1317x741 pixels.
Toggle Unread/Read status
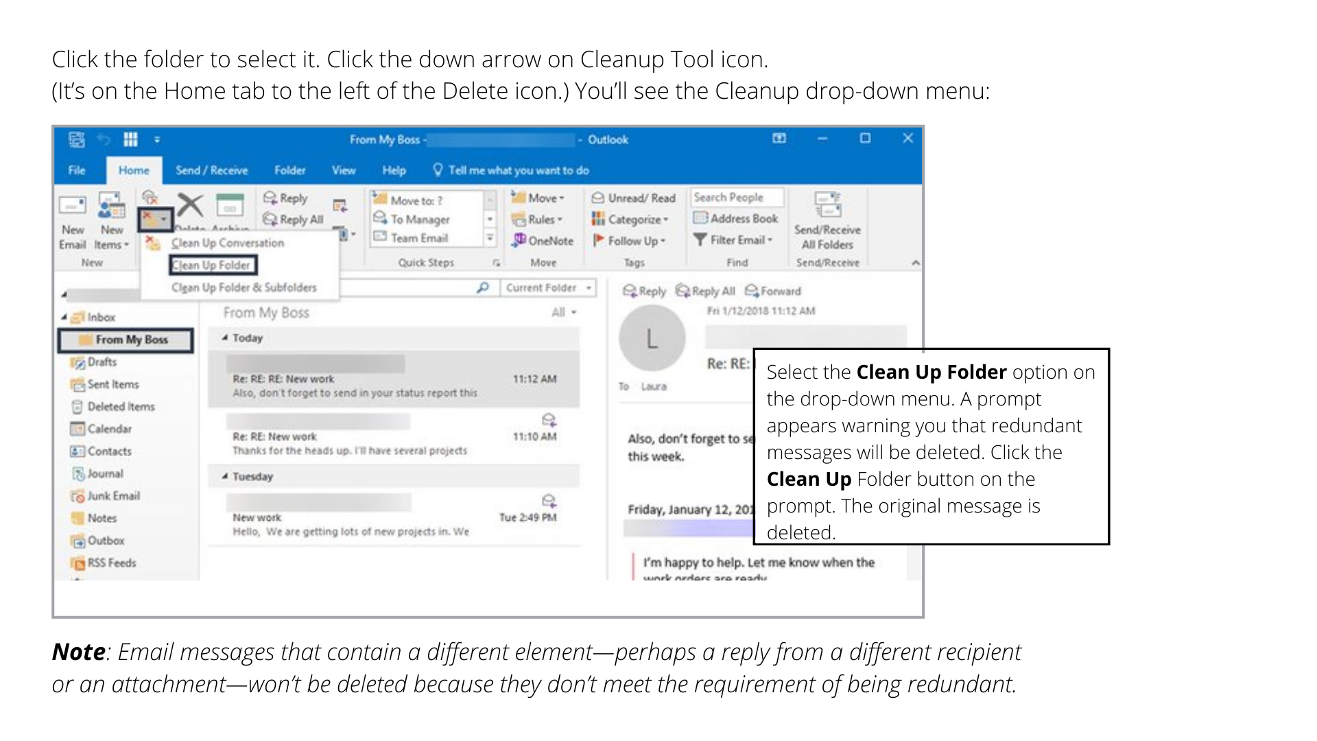point(634,198)
